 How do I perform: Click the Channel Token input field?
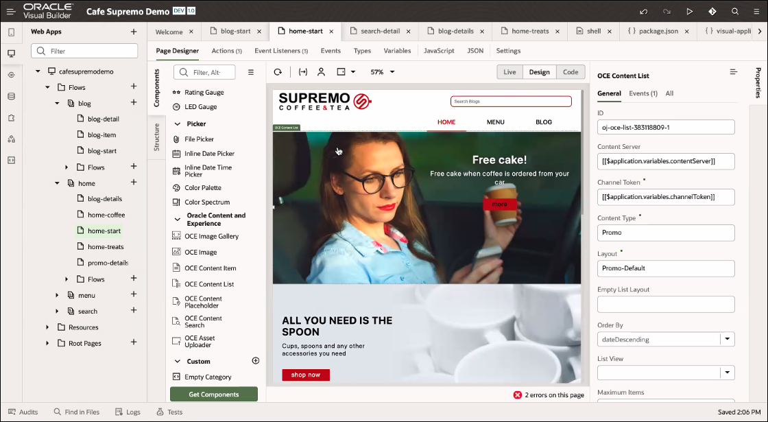tap(665, 197)
